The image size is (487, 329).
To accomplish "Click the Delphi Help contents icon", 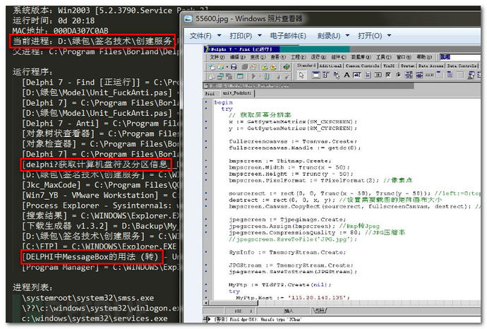I will [x=287, y=67].
